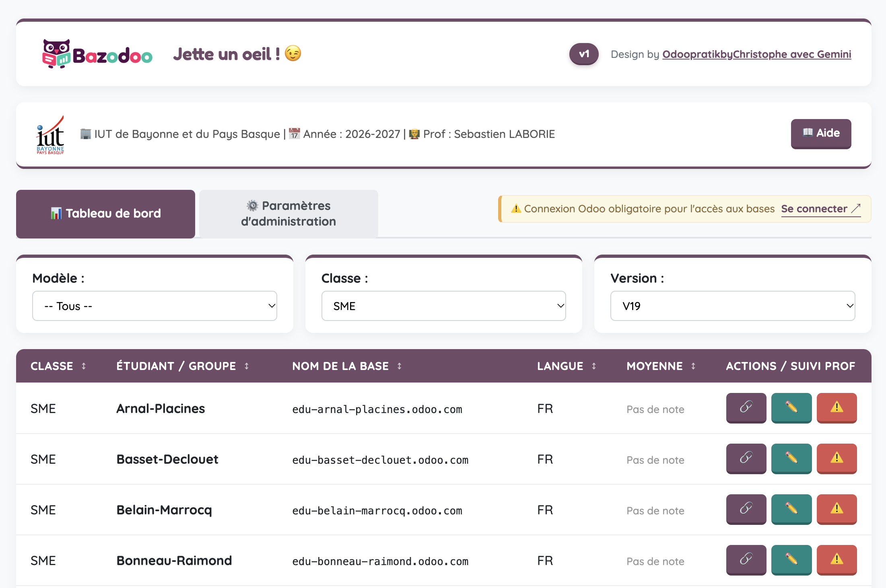Sort by Nom de la base arrows
This screenshot has width=886, height=588.
click(x=400, y=366)
